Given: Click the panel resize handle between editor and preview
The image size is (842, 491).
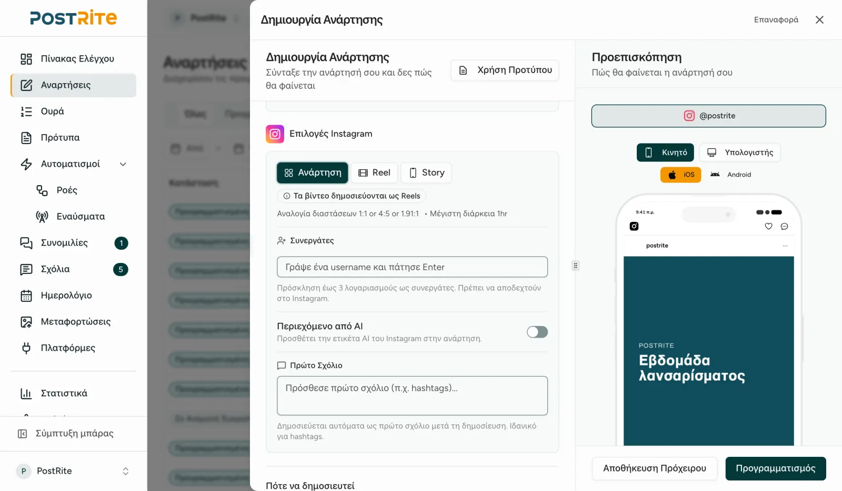Looking at the screenshot, I should [x=575, y=265].
